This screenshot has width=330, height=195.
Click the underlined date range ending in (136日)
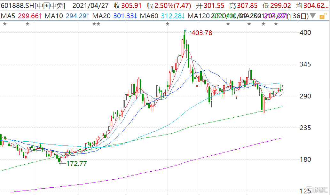260,16
